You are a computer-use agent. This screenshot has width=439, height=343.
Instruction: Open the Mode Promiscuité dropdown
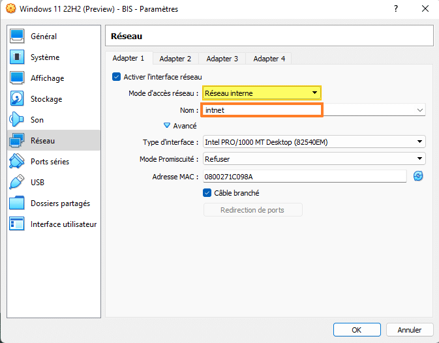tap(314, 158)
